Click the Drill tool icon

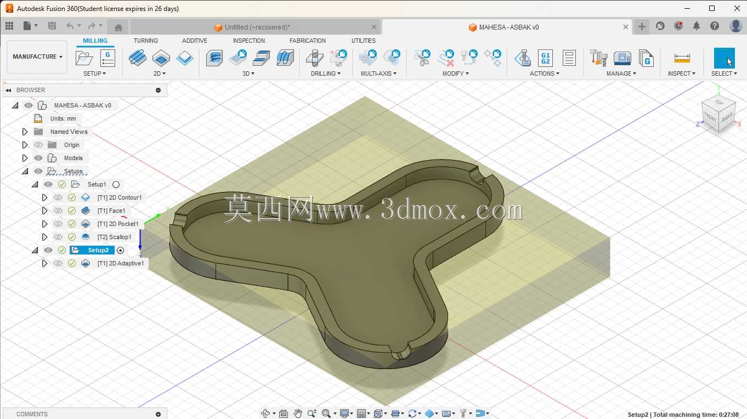(x=314, y=58)
